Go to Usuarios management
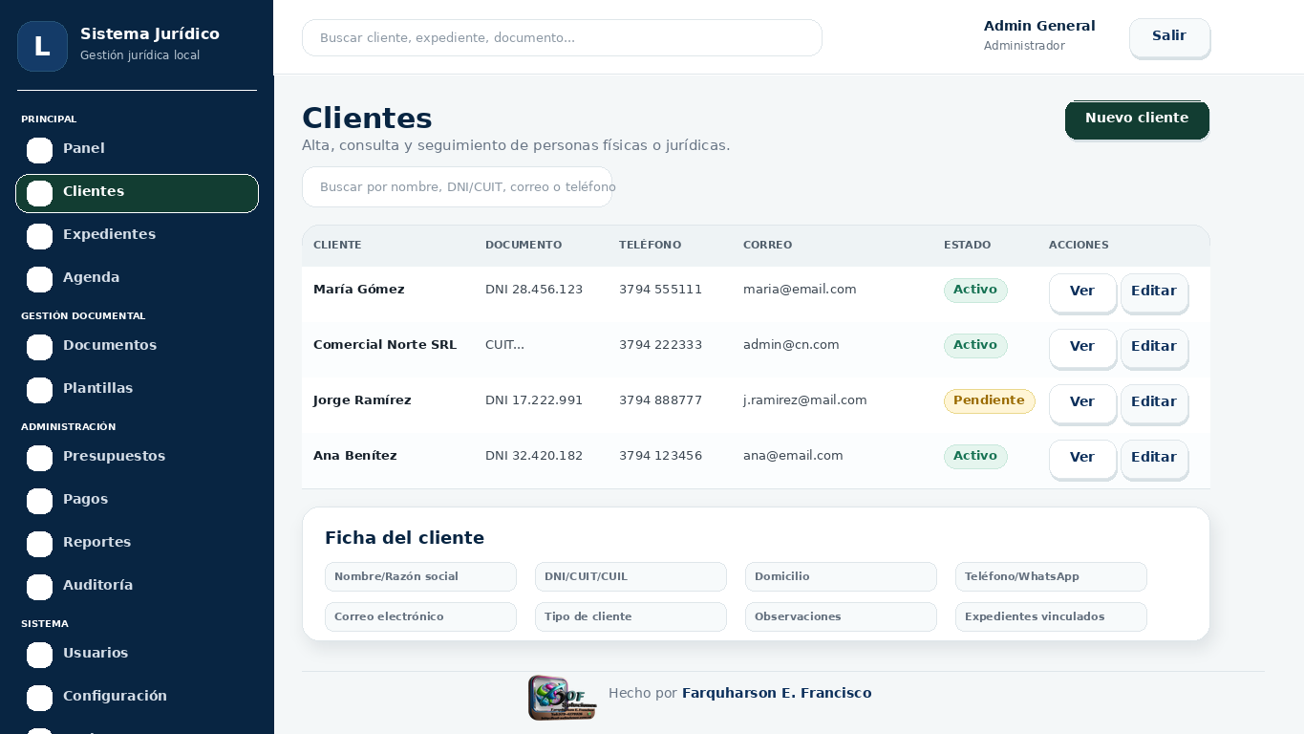This screenshot has height=734, width=1304. [137, 655]
